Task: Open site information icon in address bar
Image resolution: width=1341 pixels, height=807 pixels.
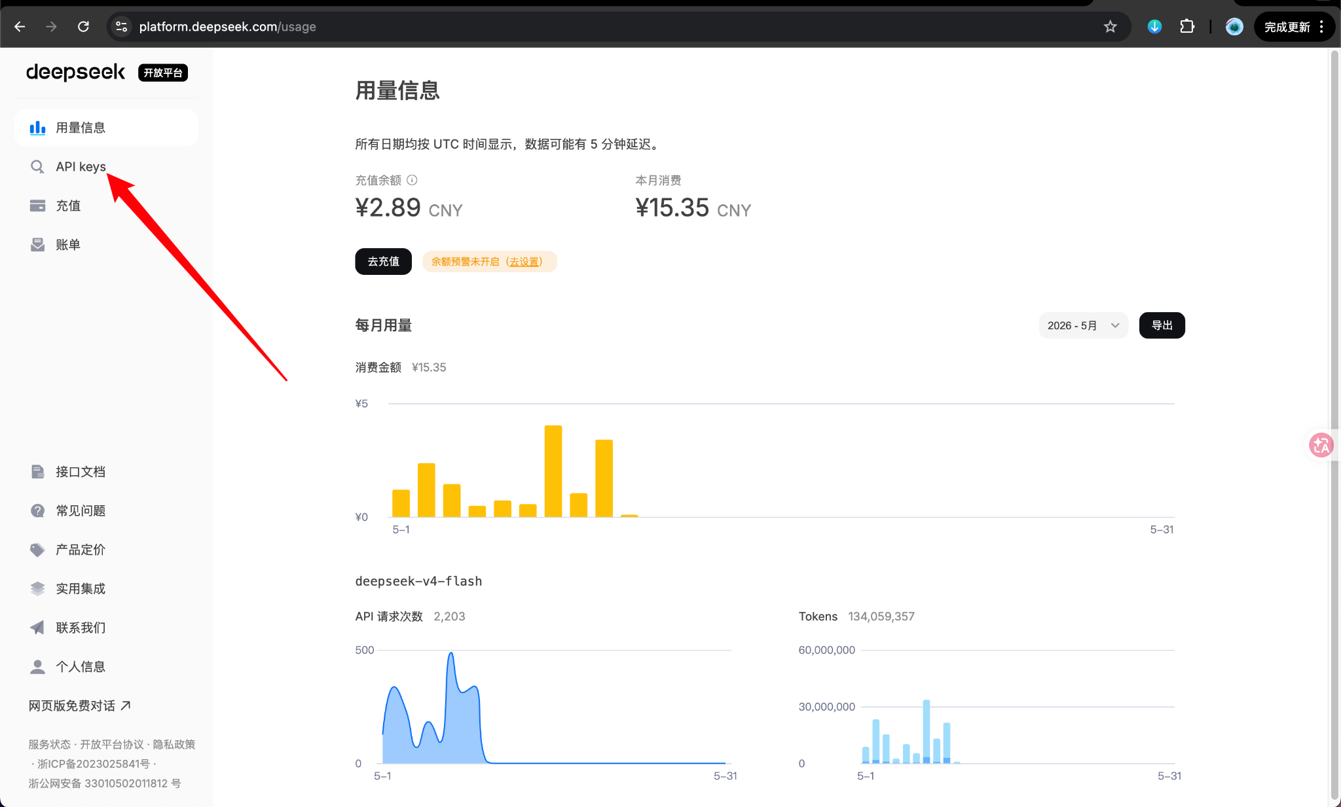Action: click(121, 27)
